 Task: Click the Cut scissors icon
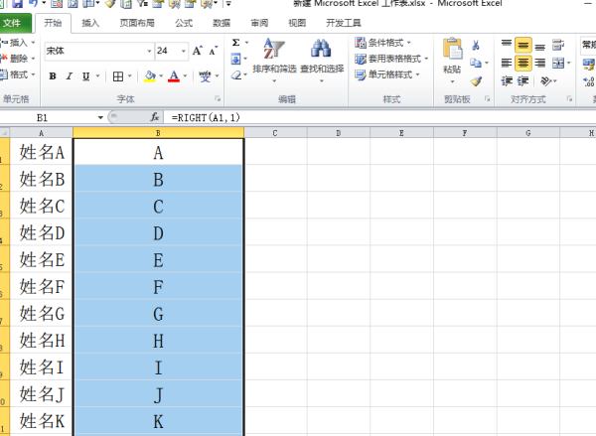(476, 46)
